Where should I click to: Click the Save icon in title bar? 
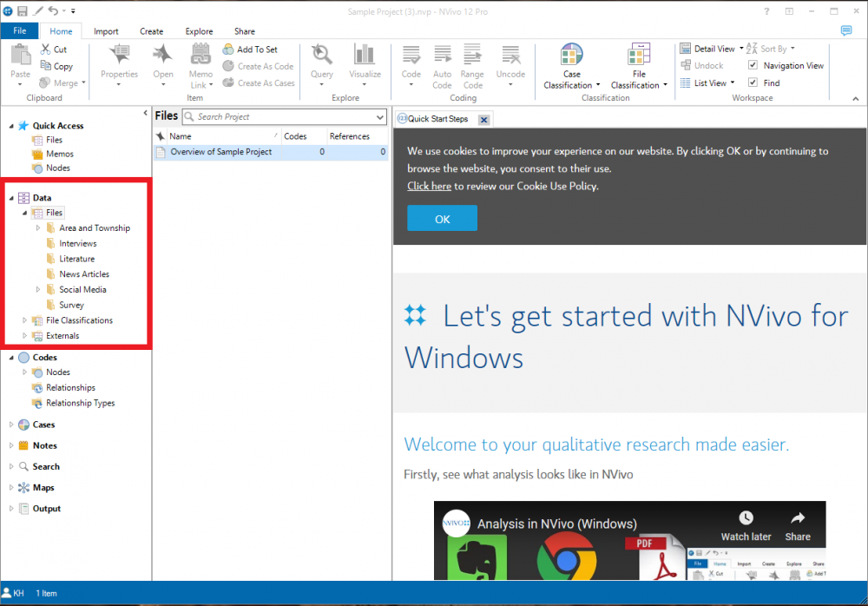tap(23, 10)
